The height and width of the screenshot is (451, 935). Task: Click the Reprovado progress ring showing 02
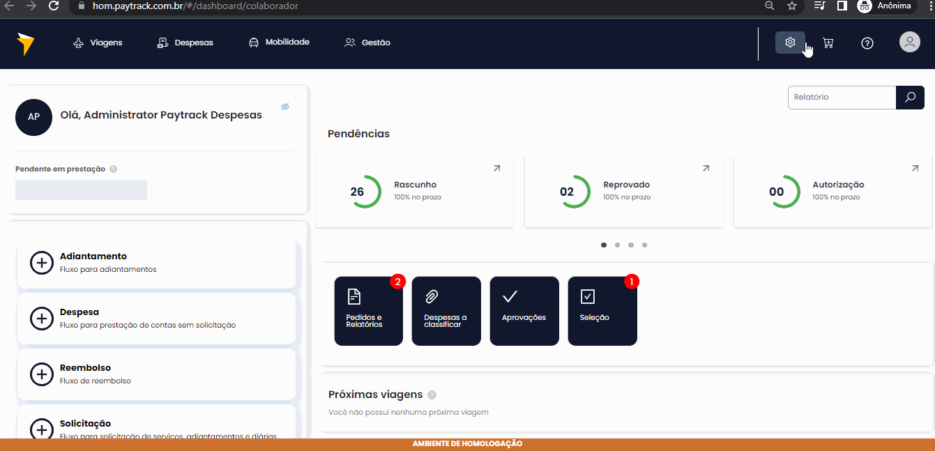tap(573, 192)
